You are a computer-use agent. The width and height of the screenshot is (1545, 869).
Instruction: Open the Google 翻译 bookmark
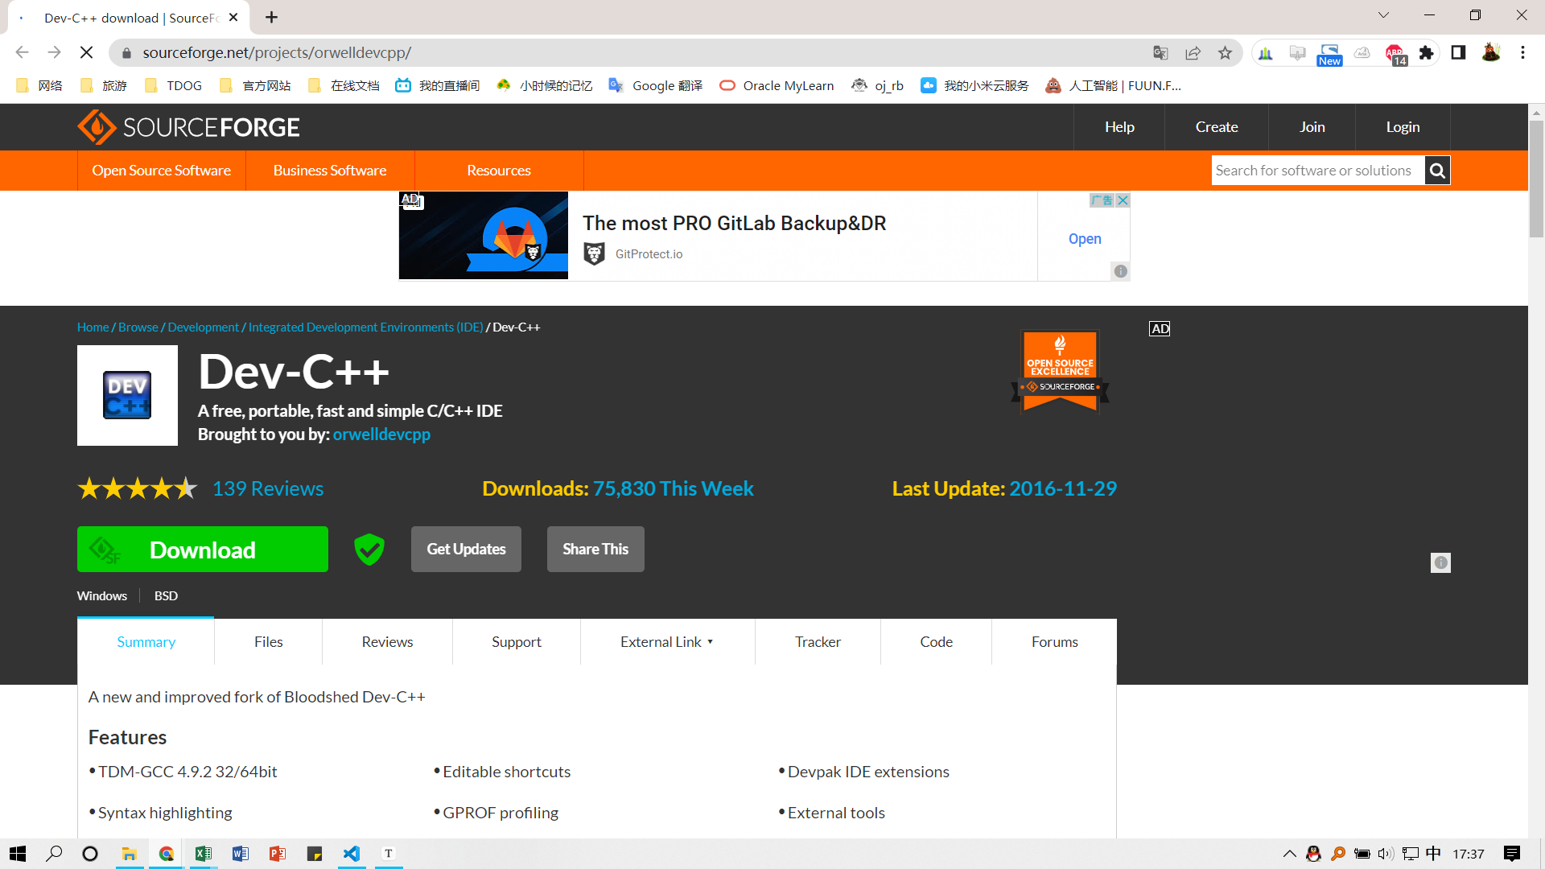click(x=656, y=85)
